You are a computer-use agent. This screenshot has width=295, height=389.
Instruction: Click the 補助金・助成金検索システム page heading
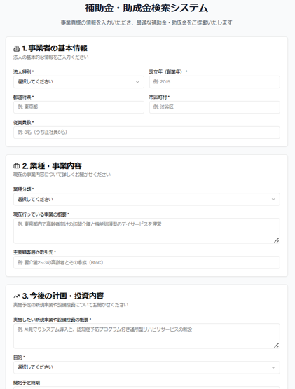pos(146,8)
